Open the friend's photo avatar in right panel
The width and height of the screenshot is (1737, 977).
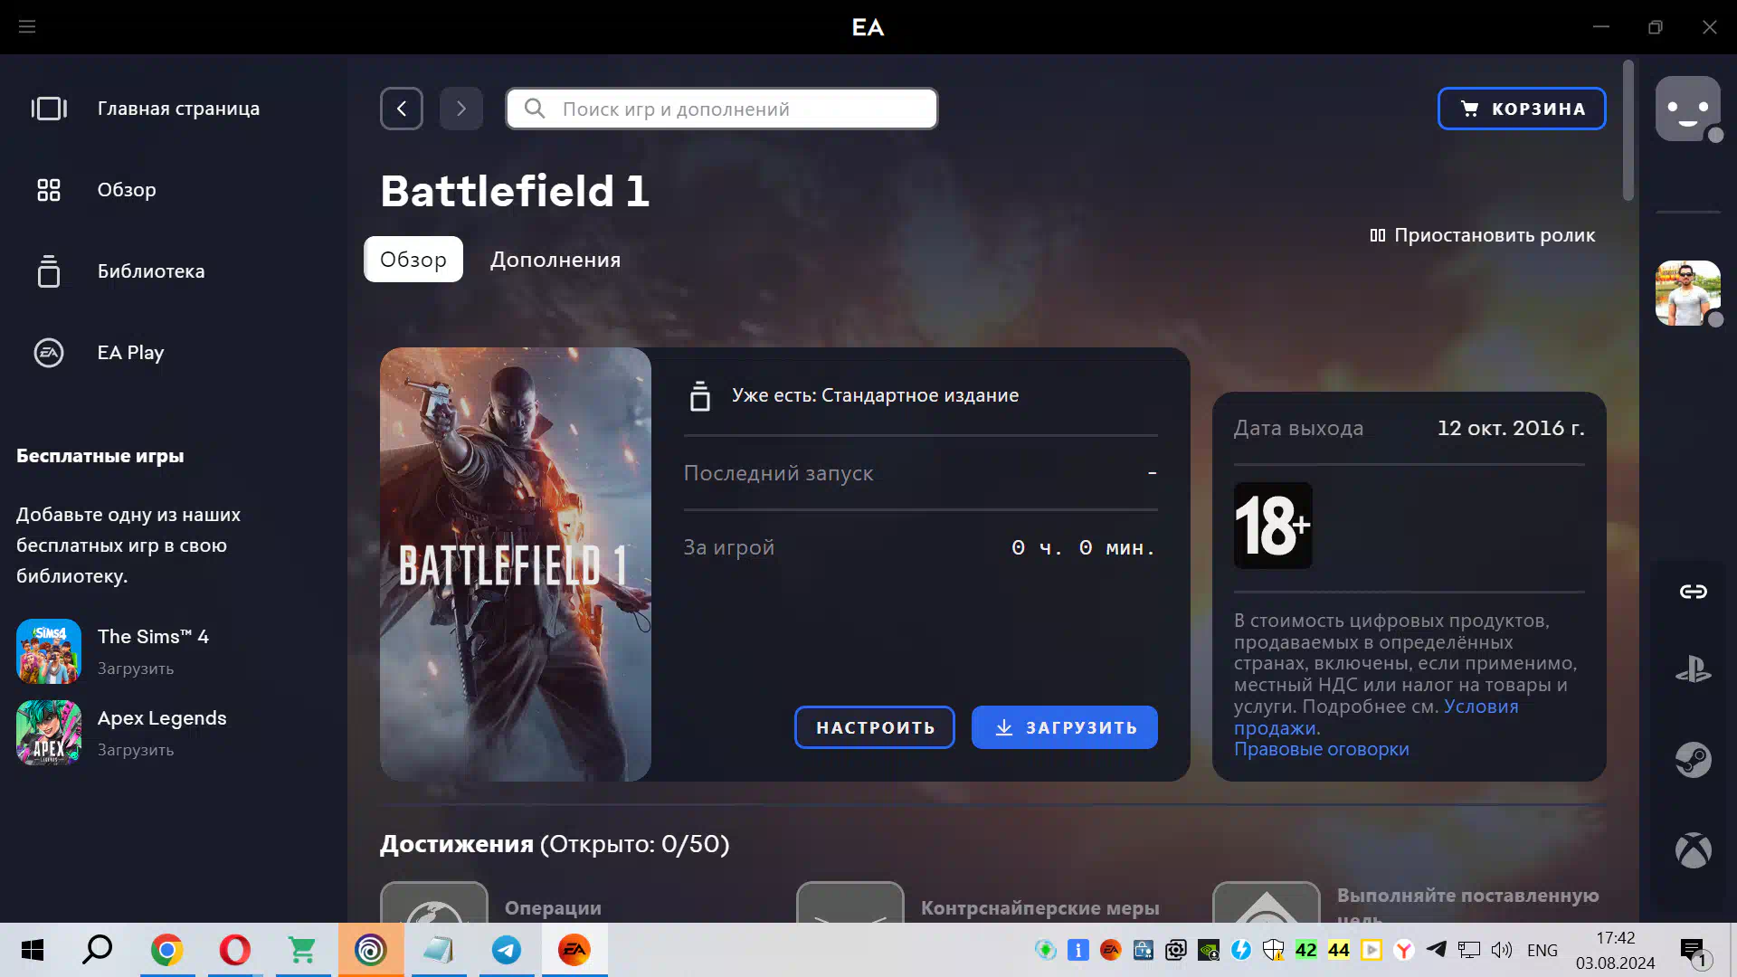point(1688,293)
